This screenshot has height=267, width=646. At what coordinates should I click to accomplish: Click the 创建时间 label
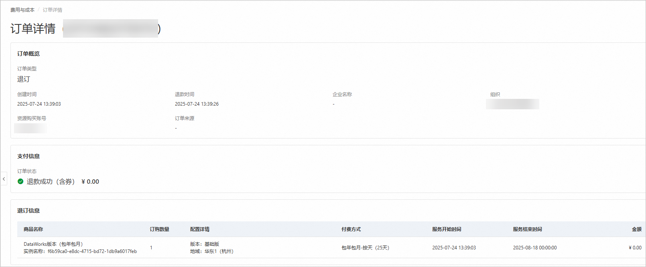click(x=27, y=94)
